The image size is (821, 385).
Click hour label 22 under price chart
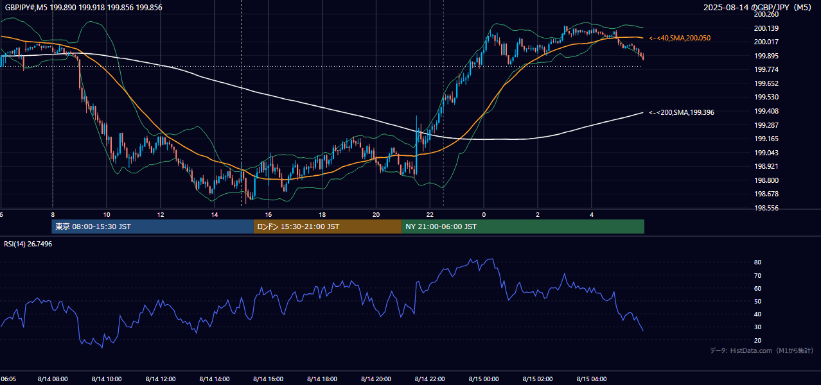pyautogui.click(x=430, y=215)
